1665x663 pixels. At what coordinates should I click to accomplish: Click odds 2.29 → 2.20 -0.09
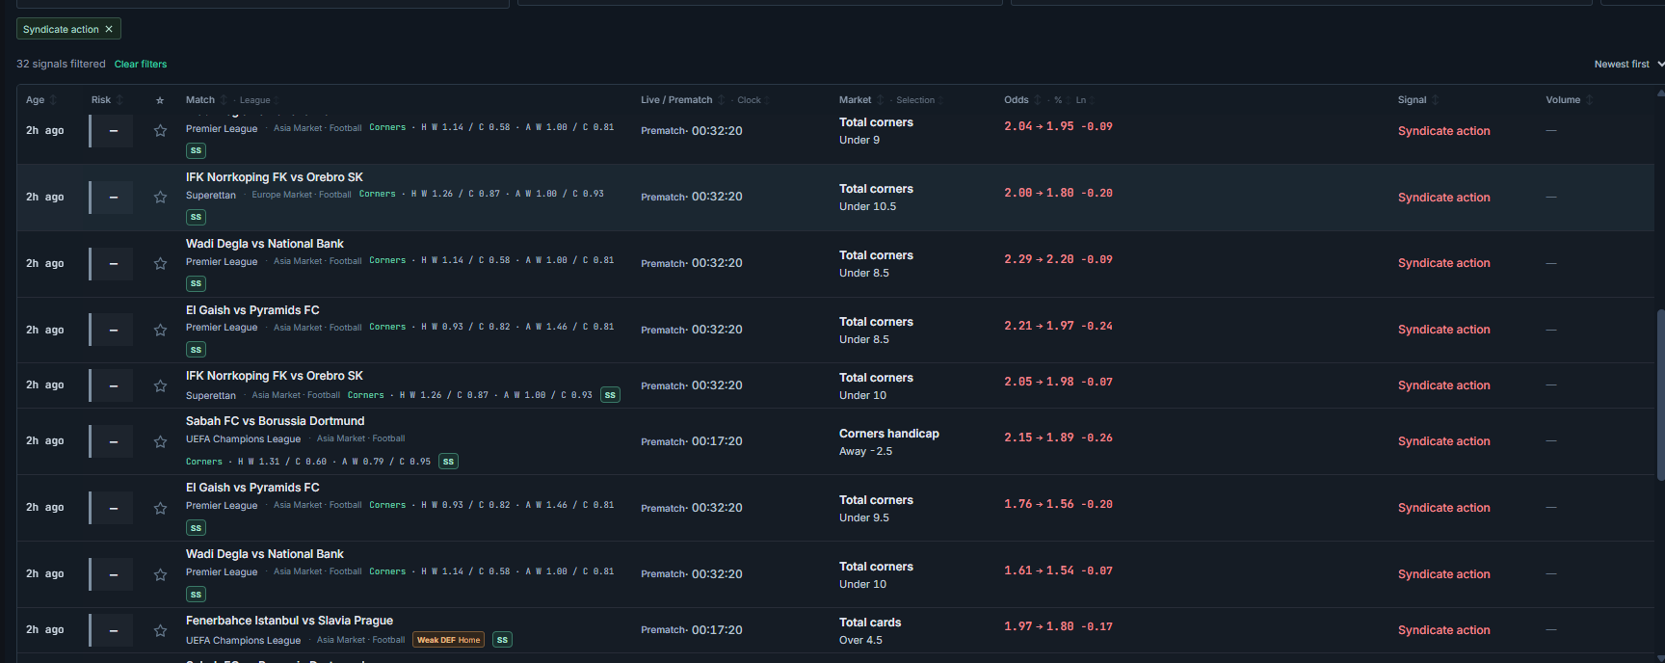pos(1058,259)
